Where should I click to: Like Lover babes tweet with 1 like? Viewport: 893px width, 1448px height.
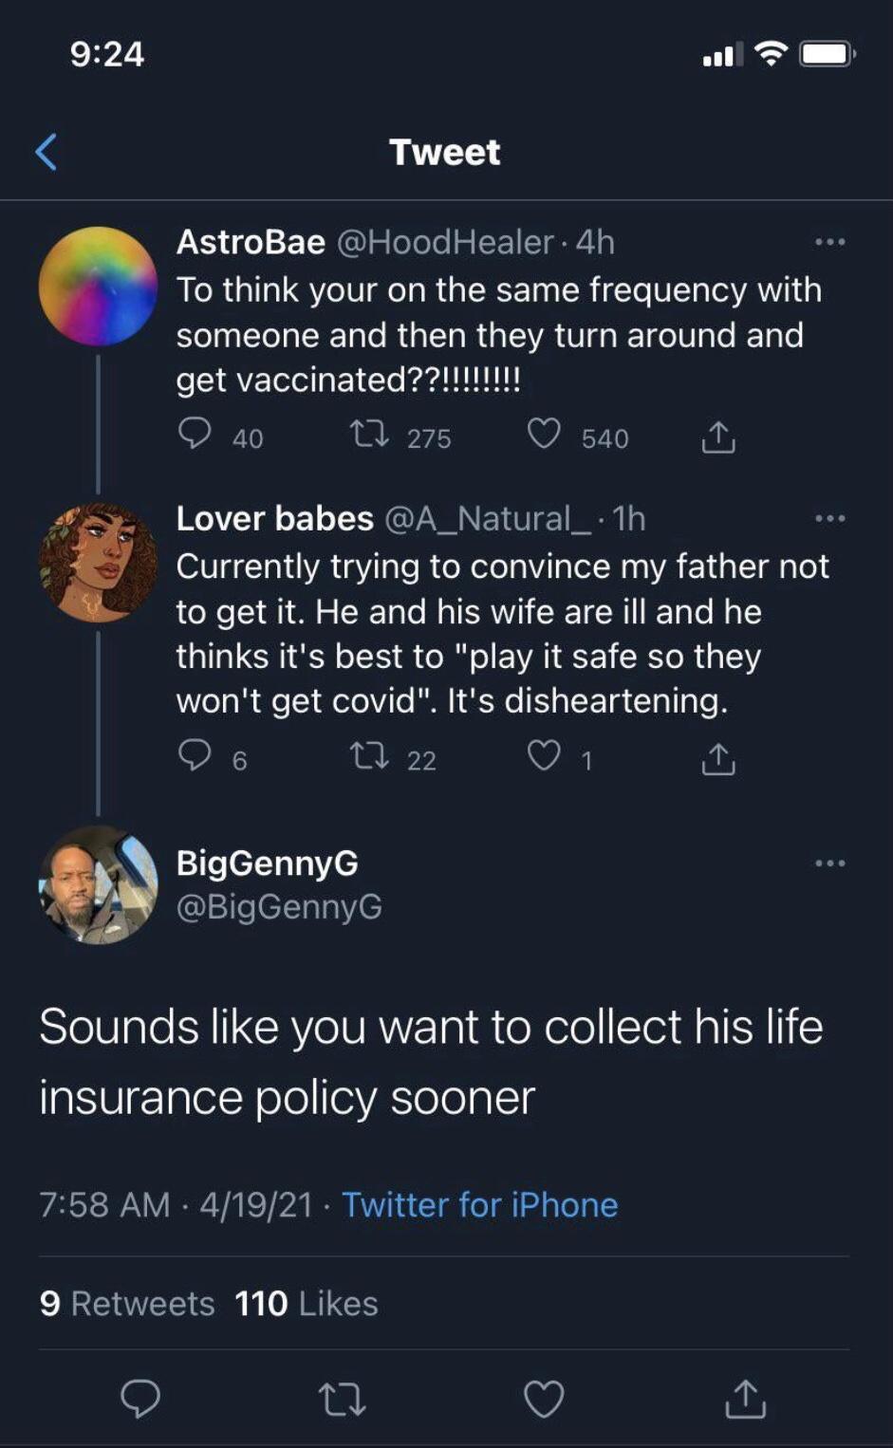coord(544,756)
